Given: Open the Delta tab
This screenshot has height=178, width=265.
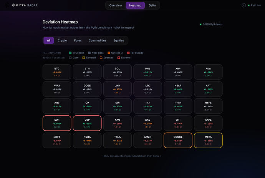Looking at the screenshot, I should (152, 5).
